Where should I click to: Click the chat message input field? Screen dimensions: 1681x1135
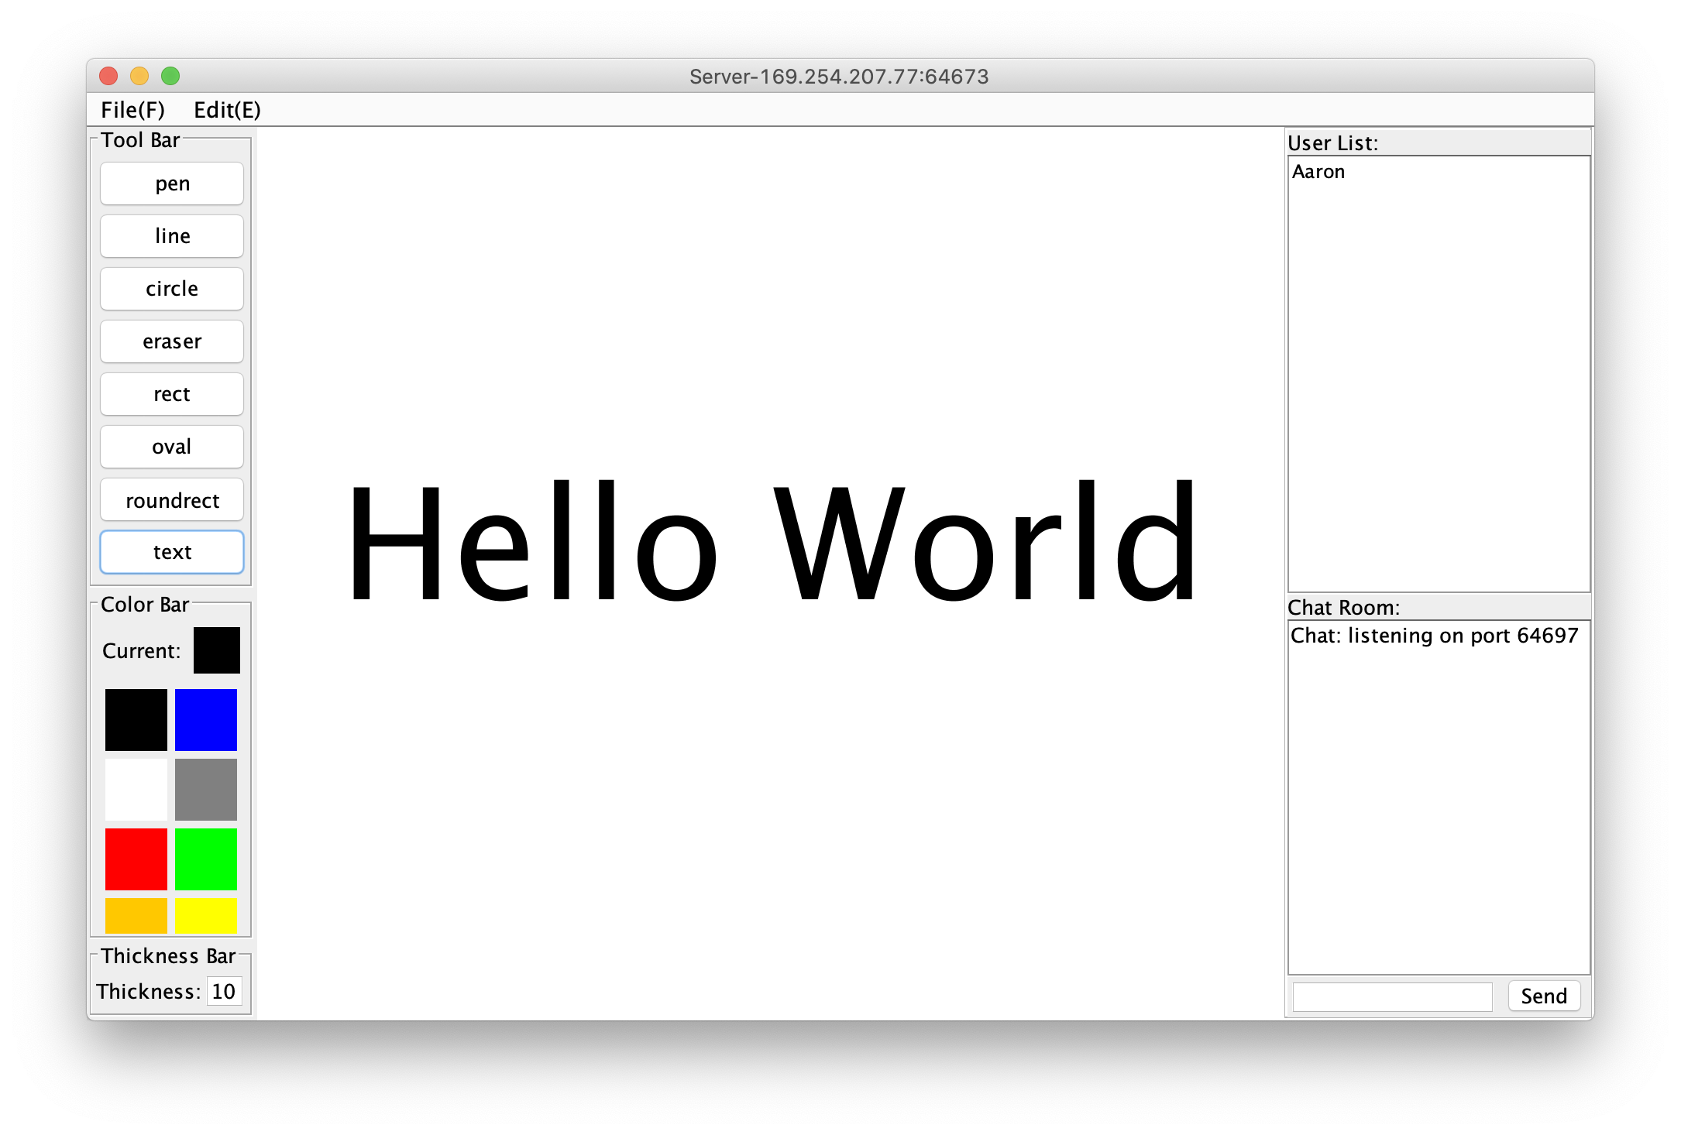(1392, 996)
